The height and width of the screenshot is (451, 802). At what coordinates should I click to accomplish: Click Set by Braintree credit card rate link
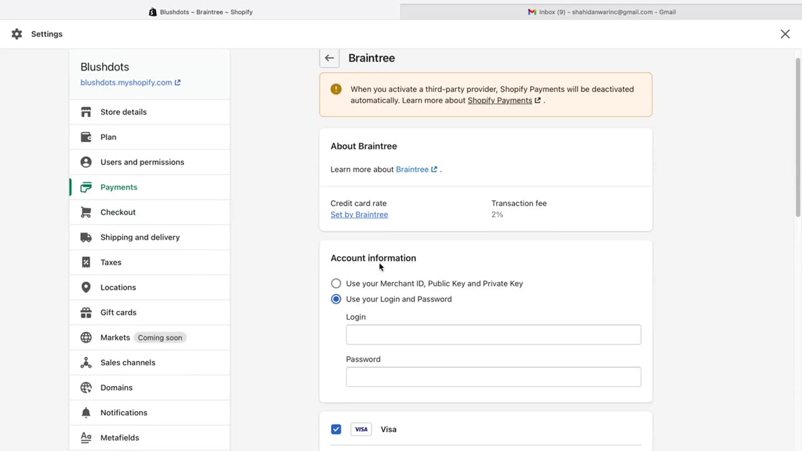[x=359, y=214]
